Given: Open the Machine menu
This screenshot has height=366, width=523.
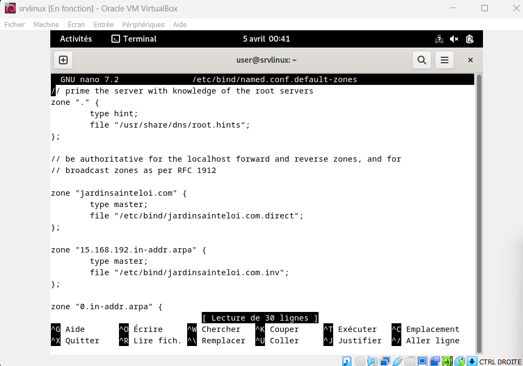Looking at the screenshot, I should click(x=46, y=25).
